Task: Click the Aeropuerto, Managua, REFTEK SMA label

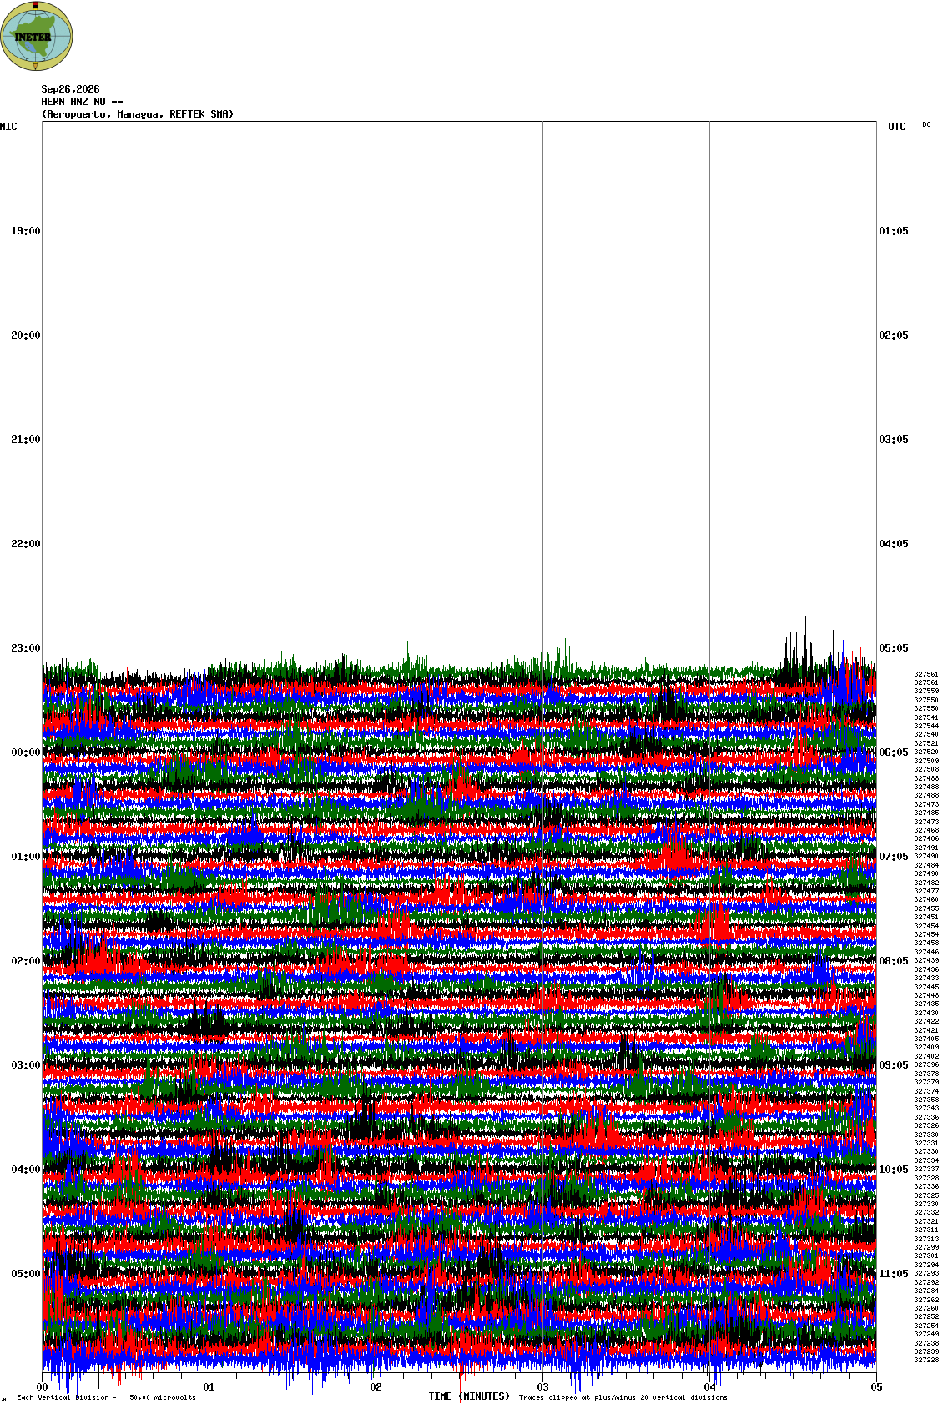Action: 138,114
